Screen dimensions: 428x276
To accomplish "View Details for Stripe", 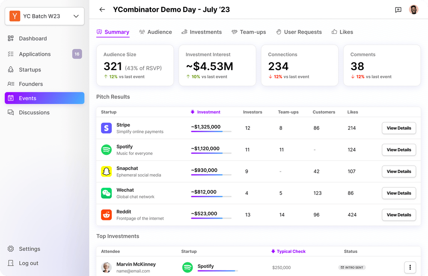I will [x=399, y=128].
